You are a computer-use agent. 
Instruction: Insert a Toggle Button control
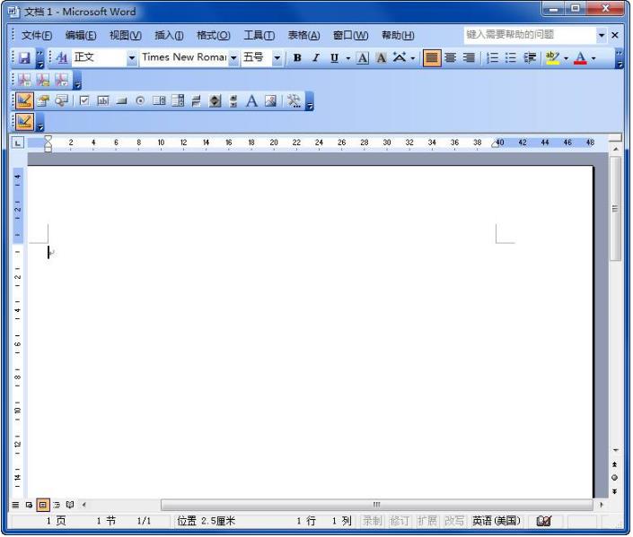(197, 100)
